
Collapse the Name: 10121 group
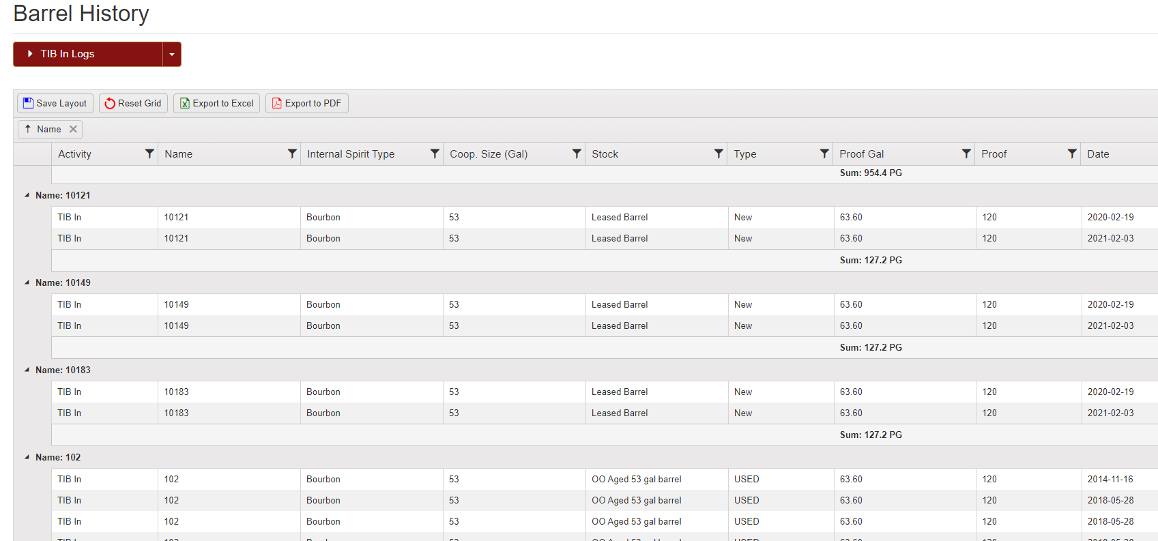click(27, 195)
